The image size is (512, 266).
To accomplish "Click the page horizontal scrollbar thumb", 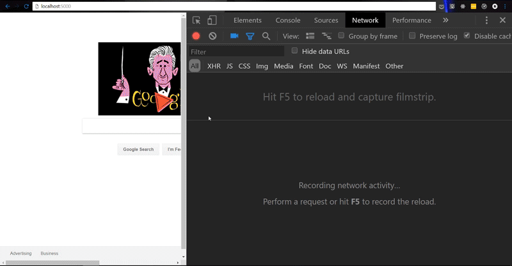I will 52,263.
